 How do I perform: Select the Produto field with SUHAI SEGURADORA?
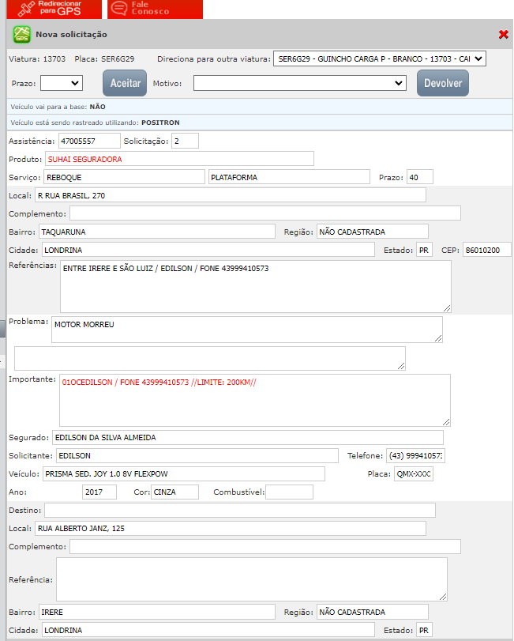pyautogui.click(x=179, y=159)
